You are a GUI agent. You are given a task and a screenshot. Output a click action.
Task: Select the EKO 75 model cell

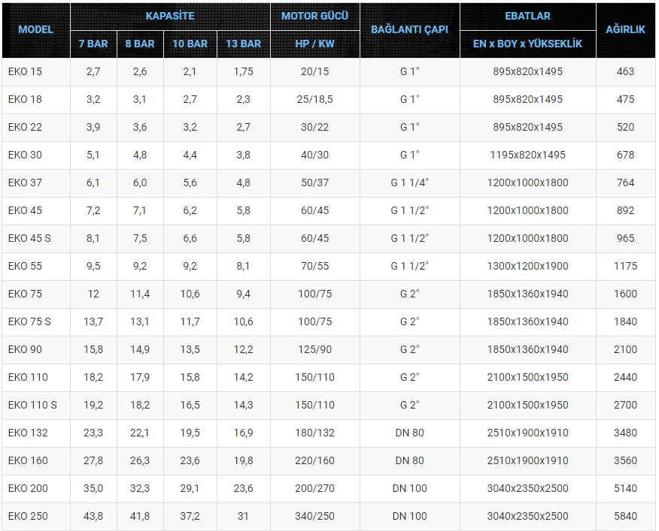click(x=35, y=294)
